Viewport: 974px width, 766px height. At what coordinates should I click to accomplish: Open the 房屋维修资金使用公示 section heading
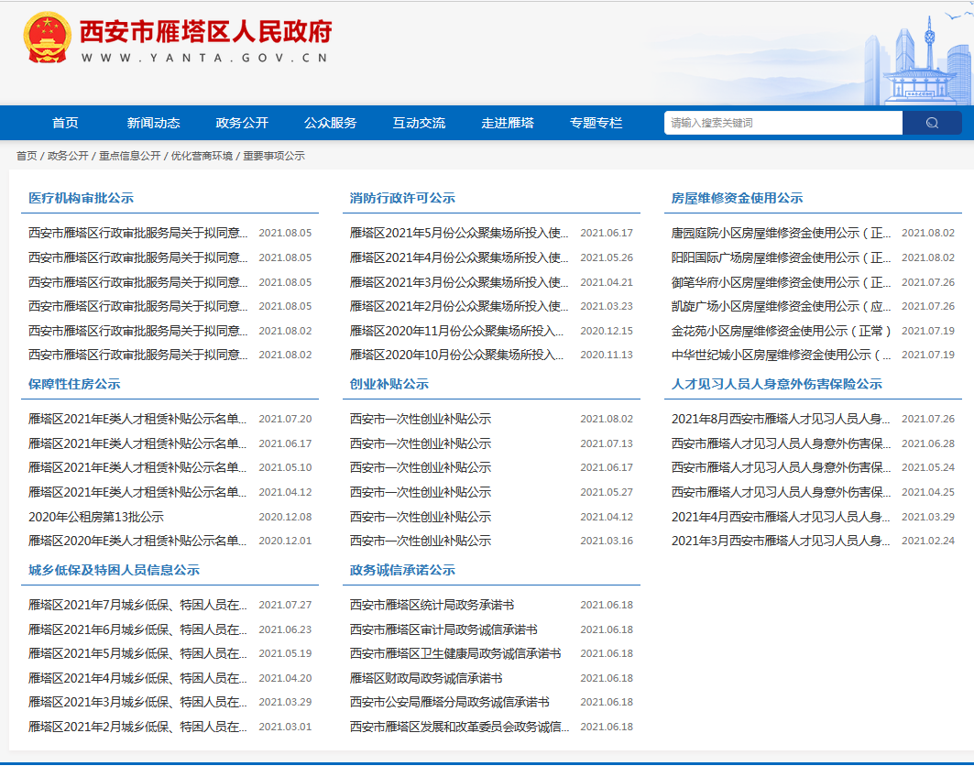tap(737, 198)
